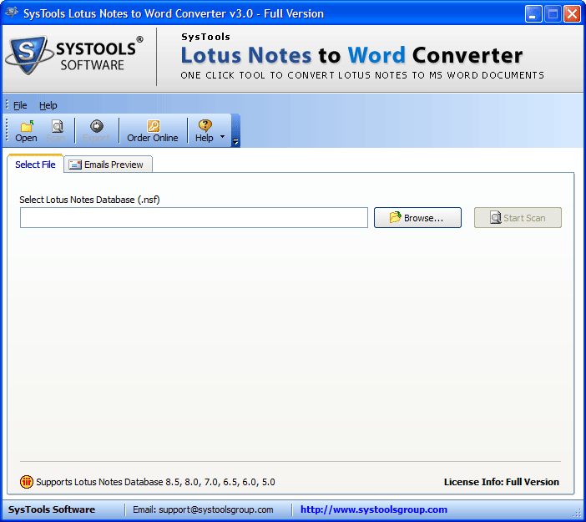Open the Help menu in menu bar
The image size is (586, 522).
pos(48,105)
